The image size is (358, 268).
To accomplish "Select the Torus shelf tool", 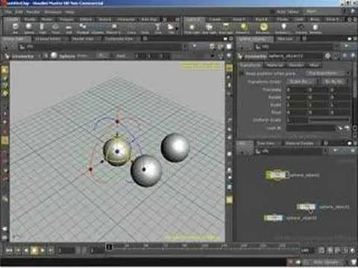I will 55,28.
